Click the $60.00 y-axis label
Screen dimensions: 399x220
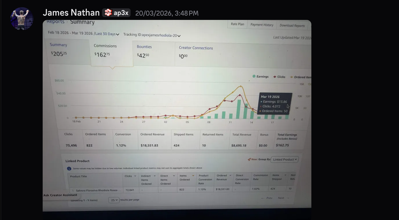pos(59,81)
